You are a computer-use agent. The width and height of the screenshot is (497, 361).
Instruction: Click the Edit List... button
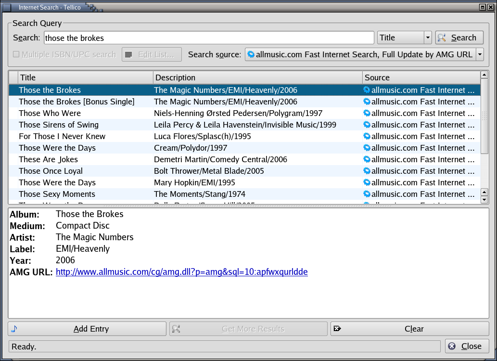pyautogui.click(x=152, y=54)
